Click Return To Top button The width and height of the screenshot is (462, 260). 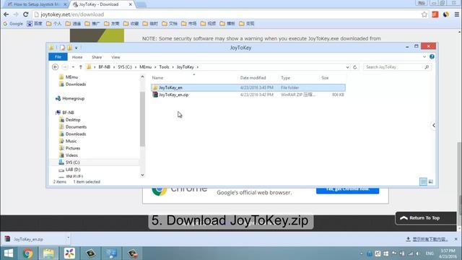pos(426,218)
